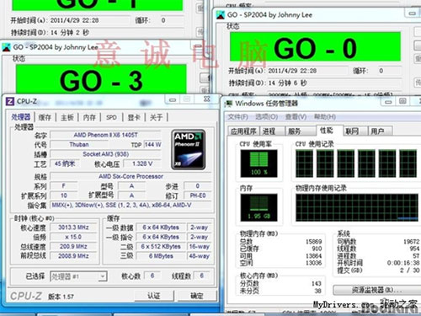The height and width of the screenshot is (316, 421).
Task: Click the Task Manager window title icon
Action: click(229, 104)
